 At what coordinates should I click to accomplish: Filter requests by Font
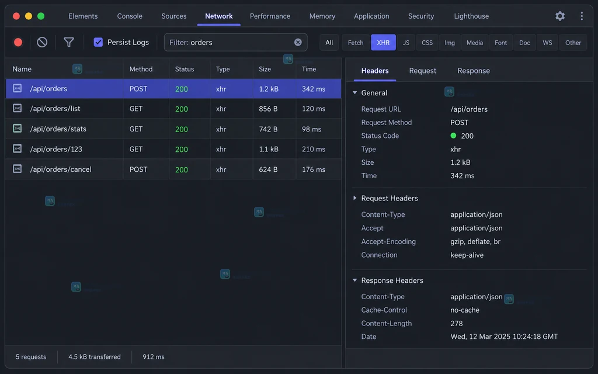(500, 42)
